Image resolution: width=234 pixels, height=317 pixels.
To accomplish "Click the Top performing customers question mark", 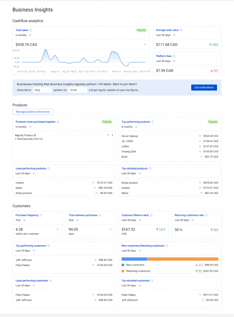I will point(49,246).
